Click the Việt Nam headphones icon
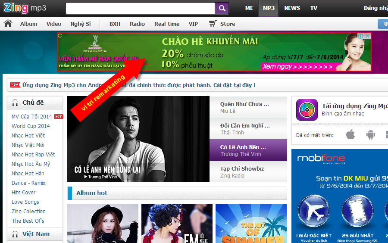The width and height of the screenshot is (388, 243). pos(15,234)
